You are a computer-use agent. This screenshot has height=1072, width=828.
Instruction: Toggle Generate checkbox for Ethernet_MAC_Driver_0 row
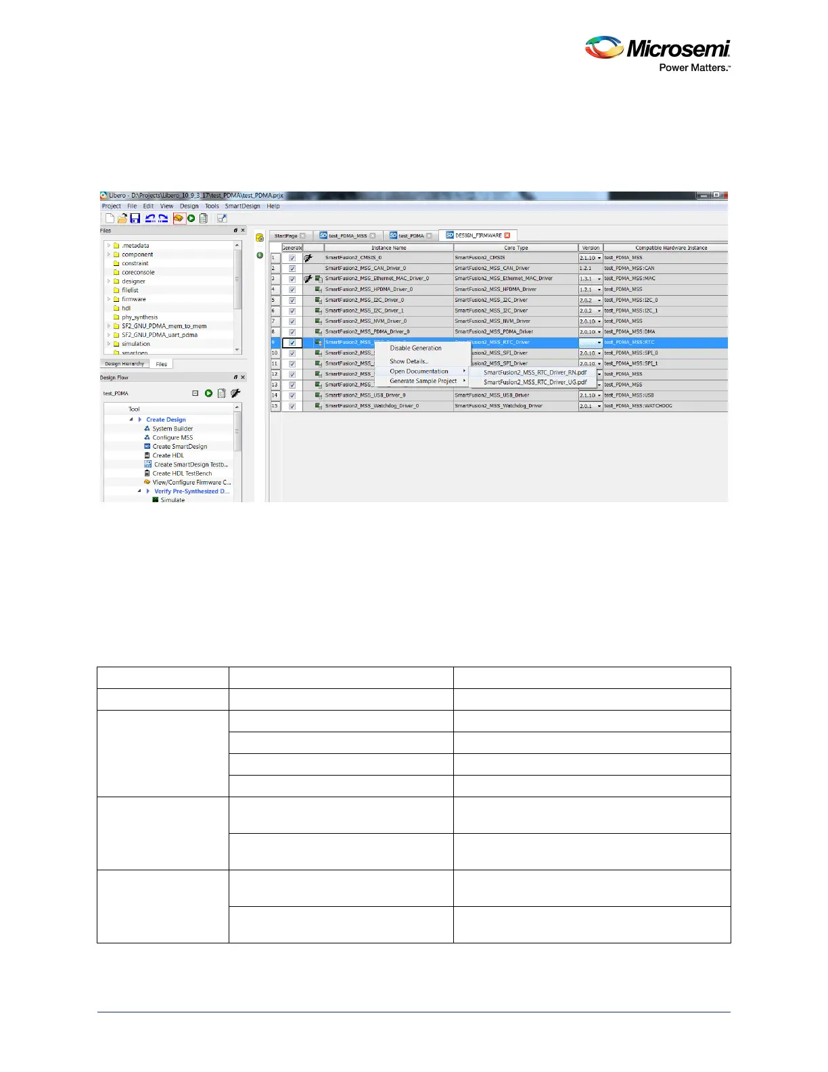[292, 279]
